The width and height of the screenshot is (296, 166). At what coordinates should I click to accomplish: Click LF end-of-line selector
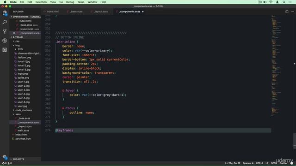(267, 163)
